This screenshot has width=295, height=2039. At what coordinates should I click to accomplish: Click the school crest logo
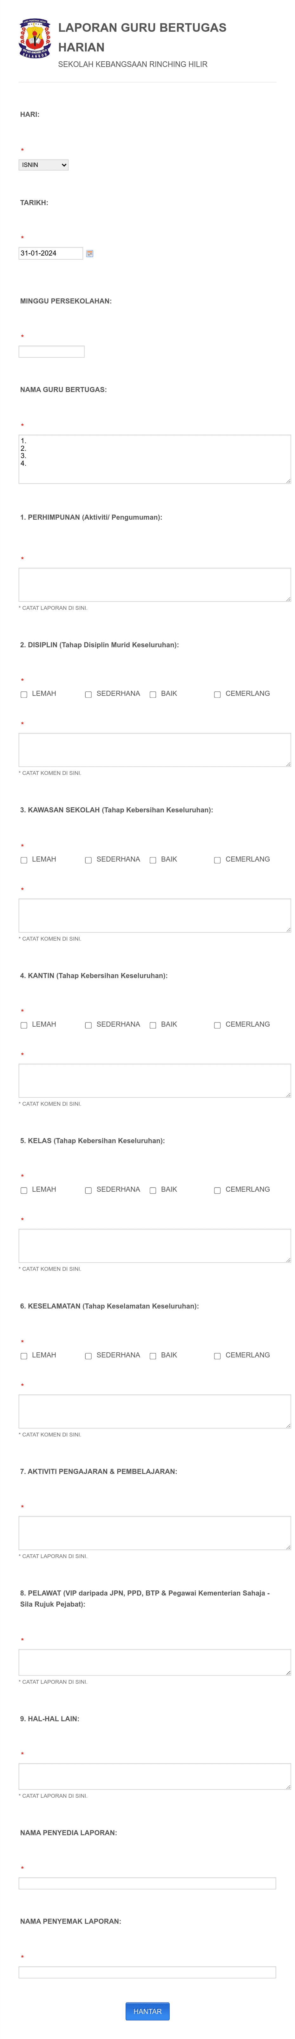34,39
